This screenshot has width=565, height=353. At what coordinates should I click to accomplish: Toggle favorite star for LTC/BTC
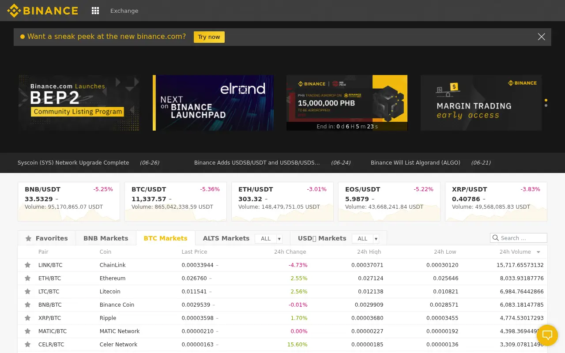coord(28,292)
